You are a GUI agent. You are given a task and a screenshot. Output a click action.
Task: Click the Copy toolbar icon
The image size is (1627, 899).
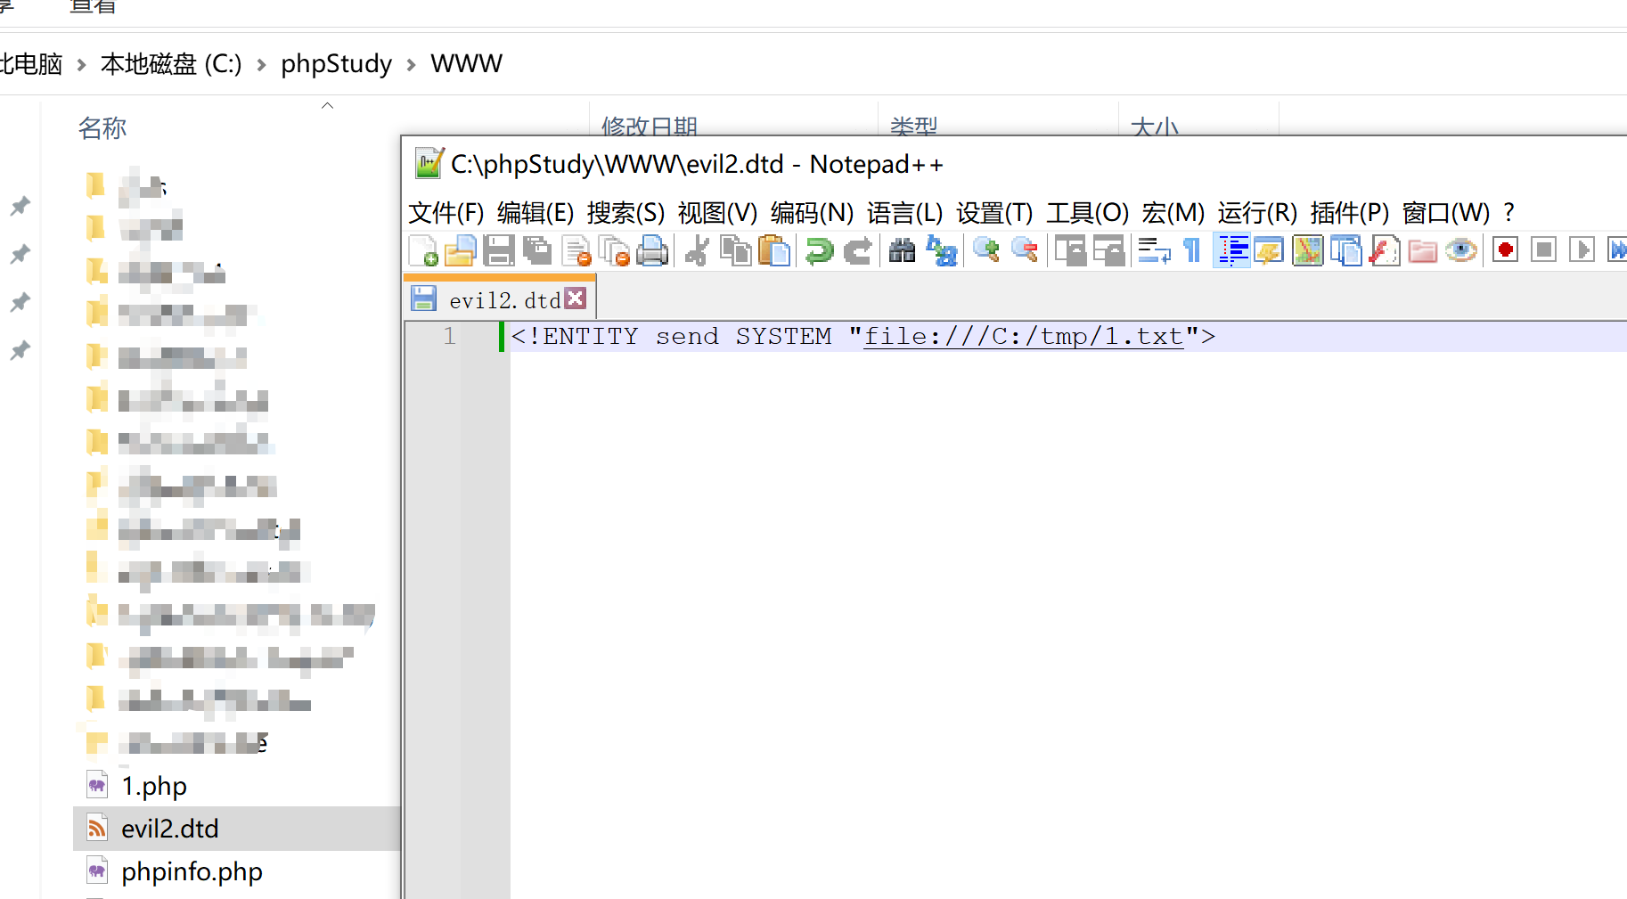pos(736,251)
